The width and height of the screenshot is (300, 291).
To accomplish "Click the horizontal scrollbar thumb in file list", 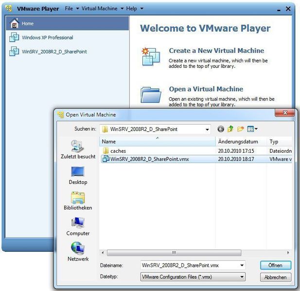I will [x=174, y=253].
